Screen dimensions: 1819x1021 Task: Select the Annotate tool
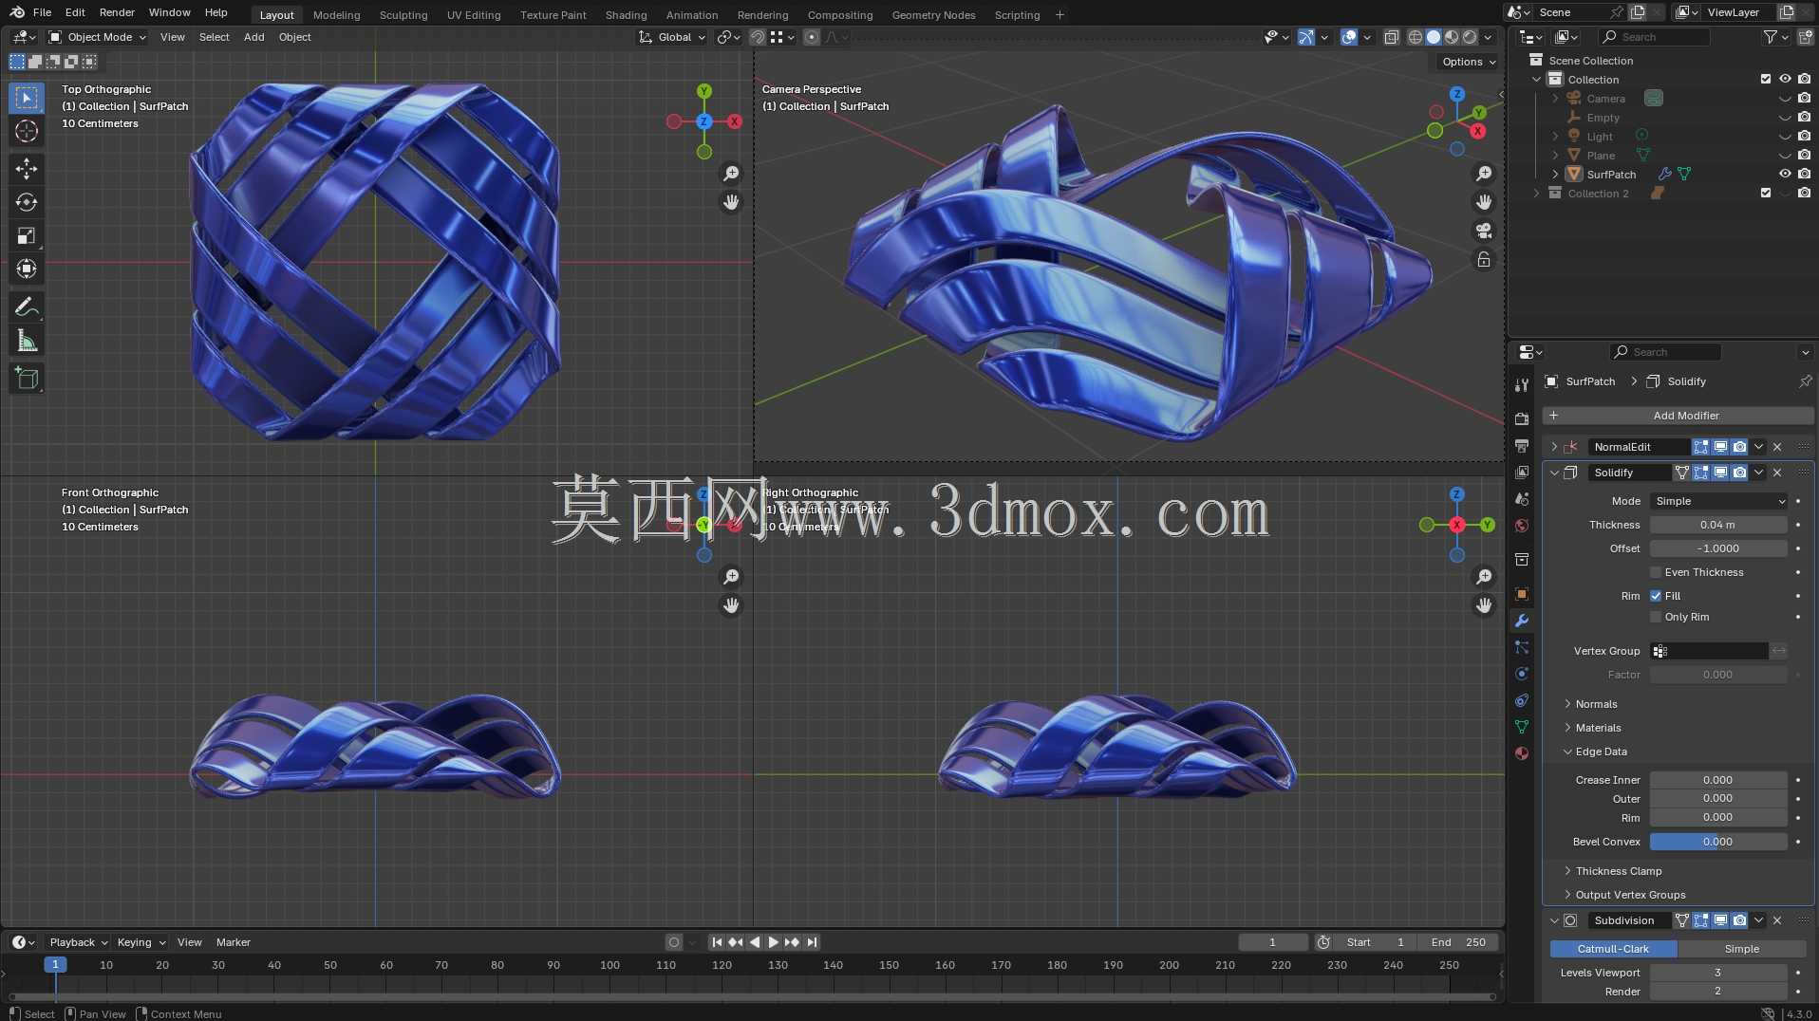pyautogui.click(x=27, y=306)
